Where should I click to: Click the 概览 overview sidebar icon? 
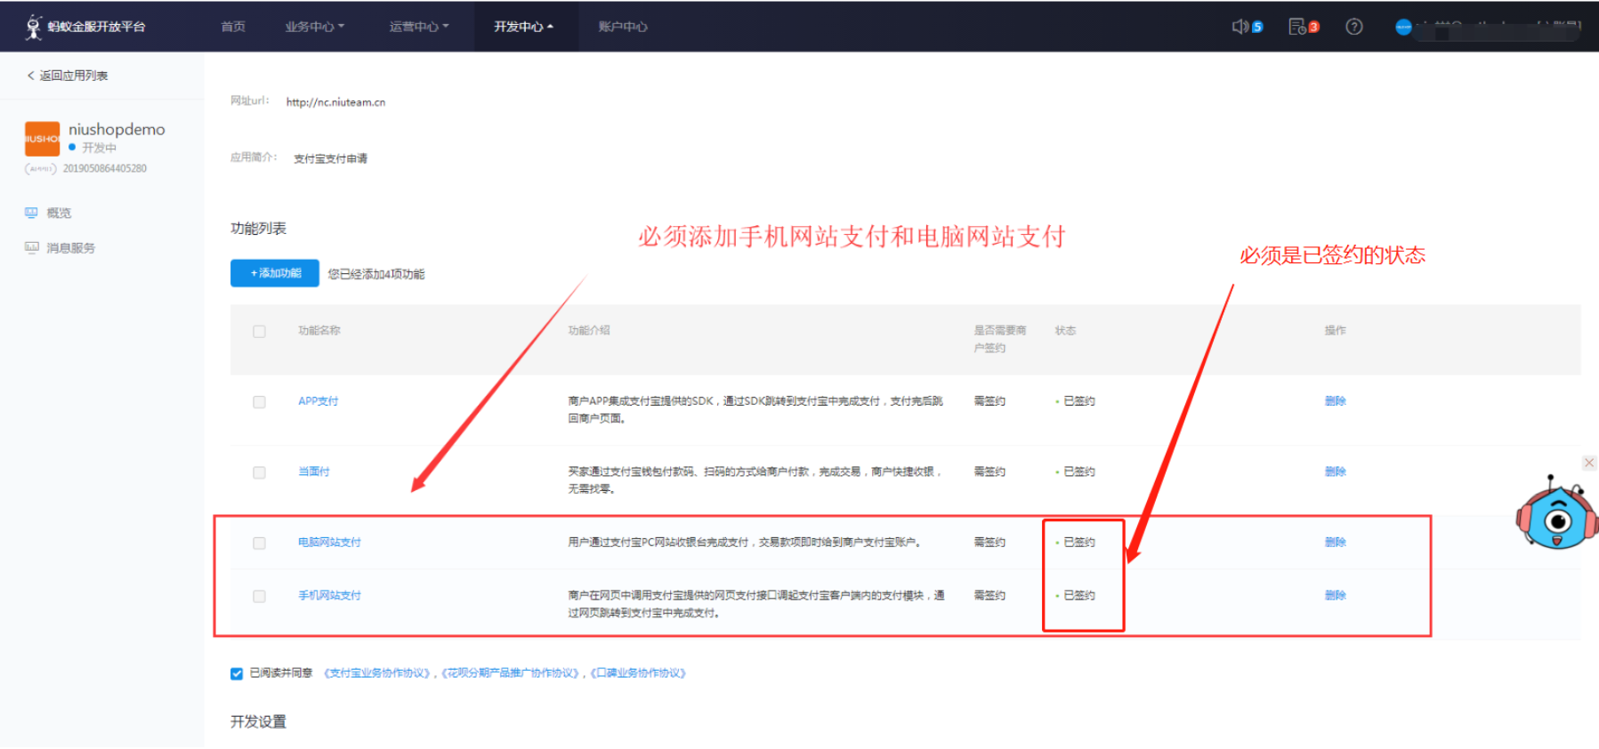coord(31,213)
